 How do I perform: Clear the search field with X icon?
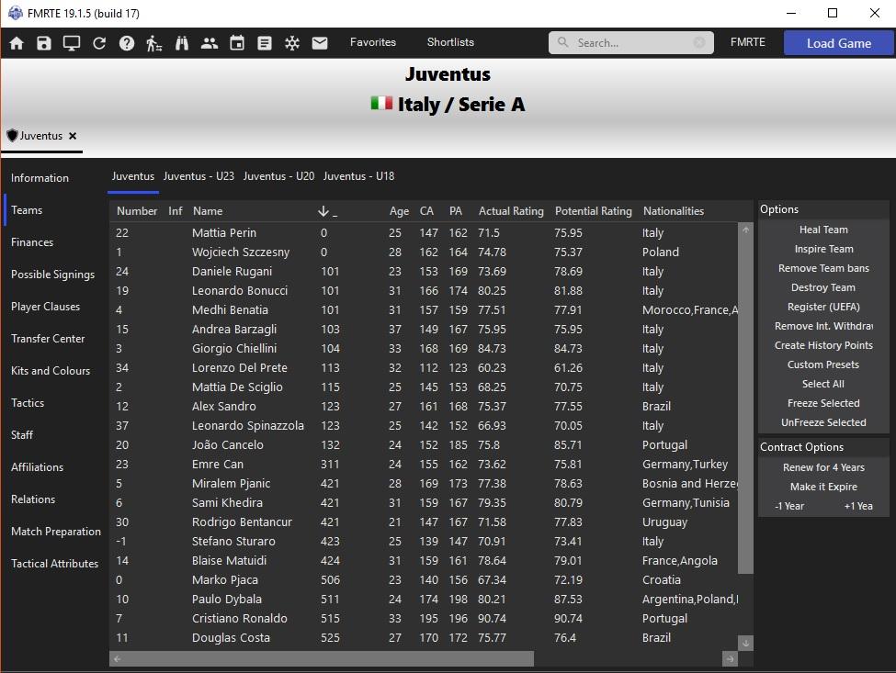tap(698, 42)
